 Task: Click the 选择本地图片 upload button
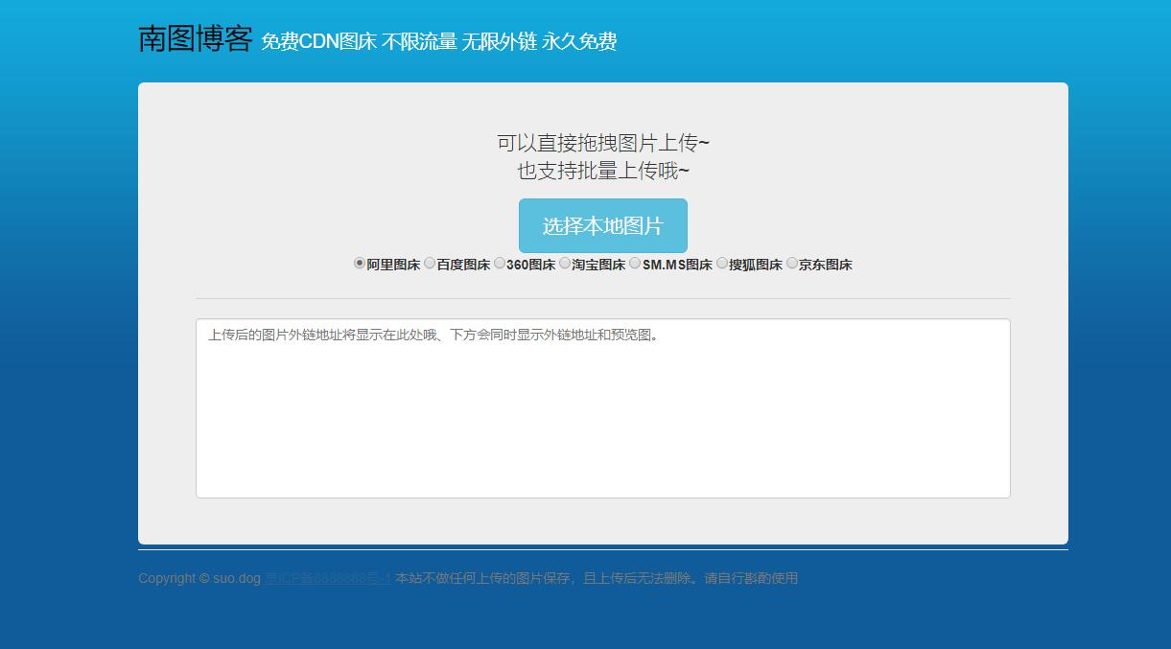pyautogui.click(x=603, y=225)
